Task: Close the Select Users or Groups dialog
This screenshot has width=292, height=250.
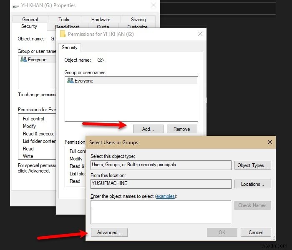Action: click(269, 142)
